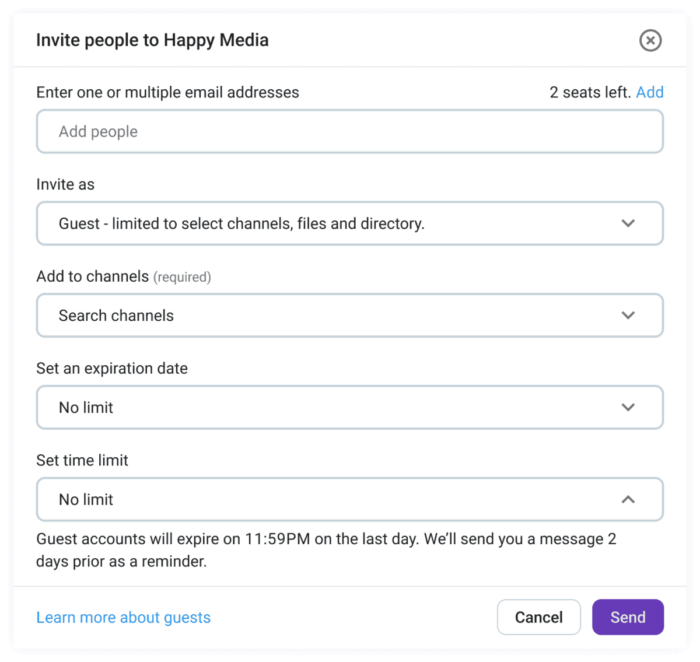Image resolution: width=700 pixels, height=662 pixels.
Task: Open the expiration date dropdown
Action: click(x=350, y=408)
